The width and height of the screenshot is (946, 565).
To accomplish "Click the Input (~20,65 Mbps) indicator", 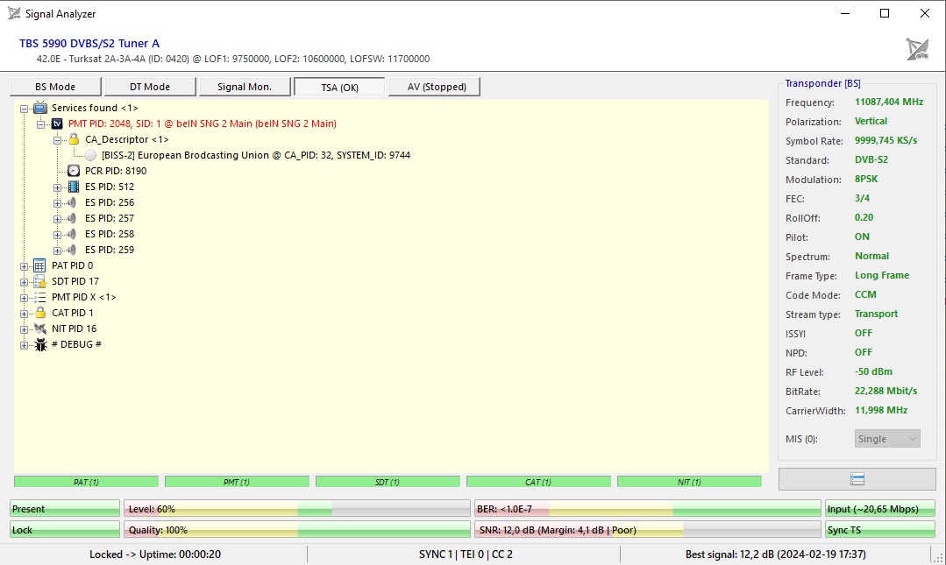I will point(879,509).
